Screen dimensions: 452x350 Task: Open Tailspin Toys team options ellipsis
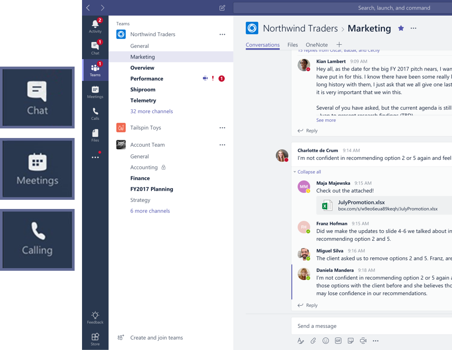click(222, 128)
